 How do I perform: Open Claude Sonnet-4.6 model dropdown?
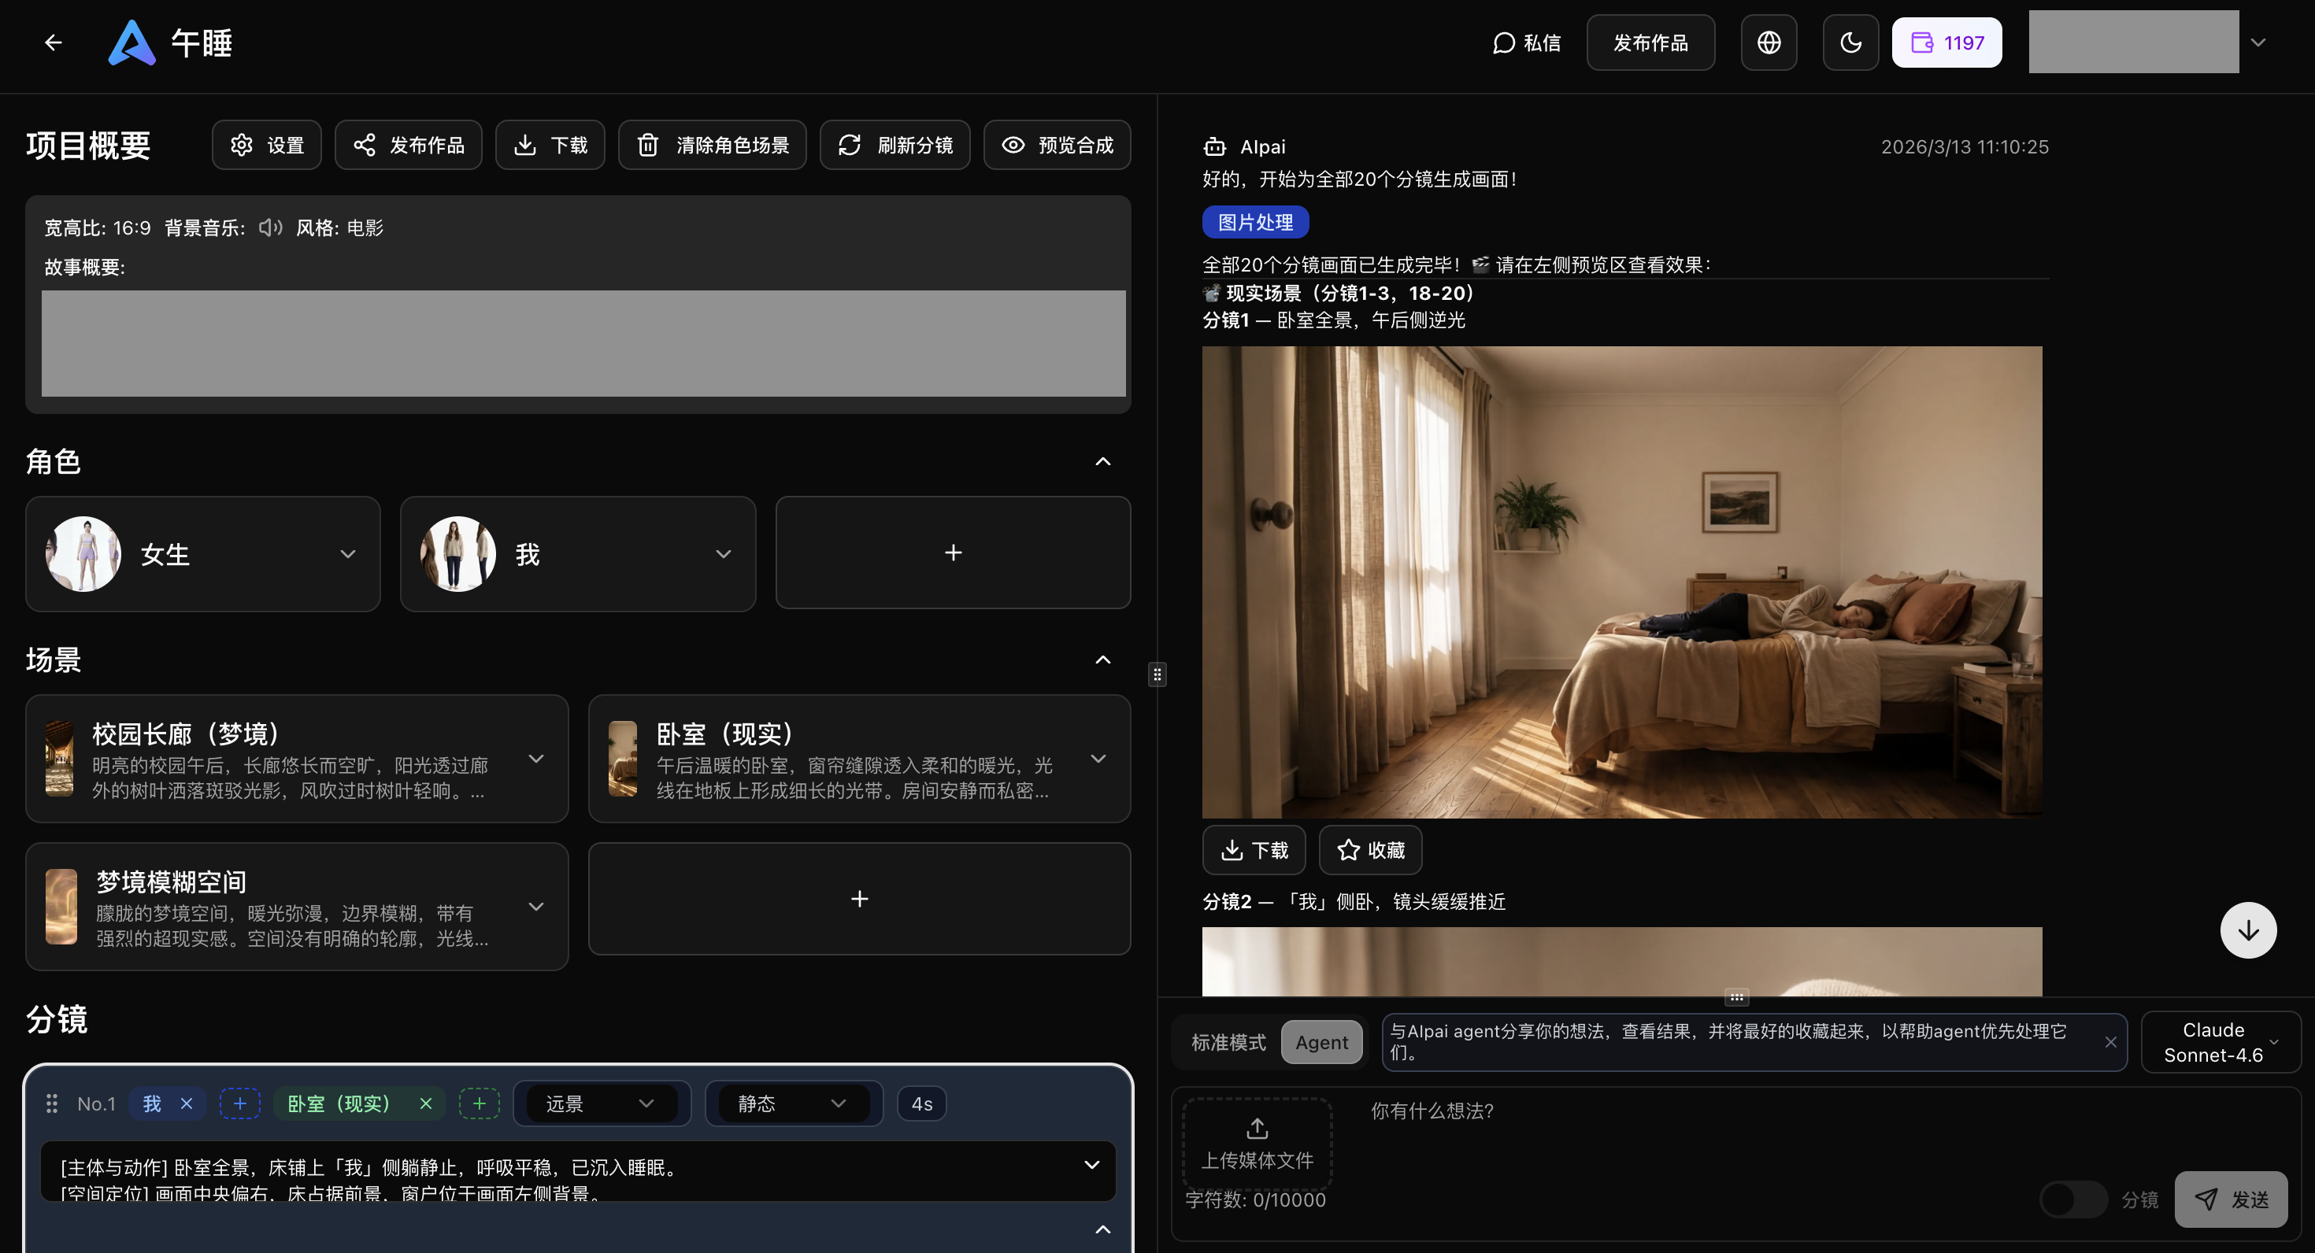[2221, 1042]
